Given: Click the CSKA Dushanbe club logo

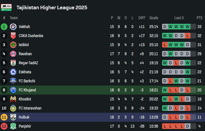Looking at the screenshot, I should pyautogui.click(x=13, y=36).
